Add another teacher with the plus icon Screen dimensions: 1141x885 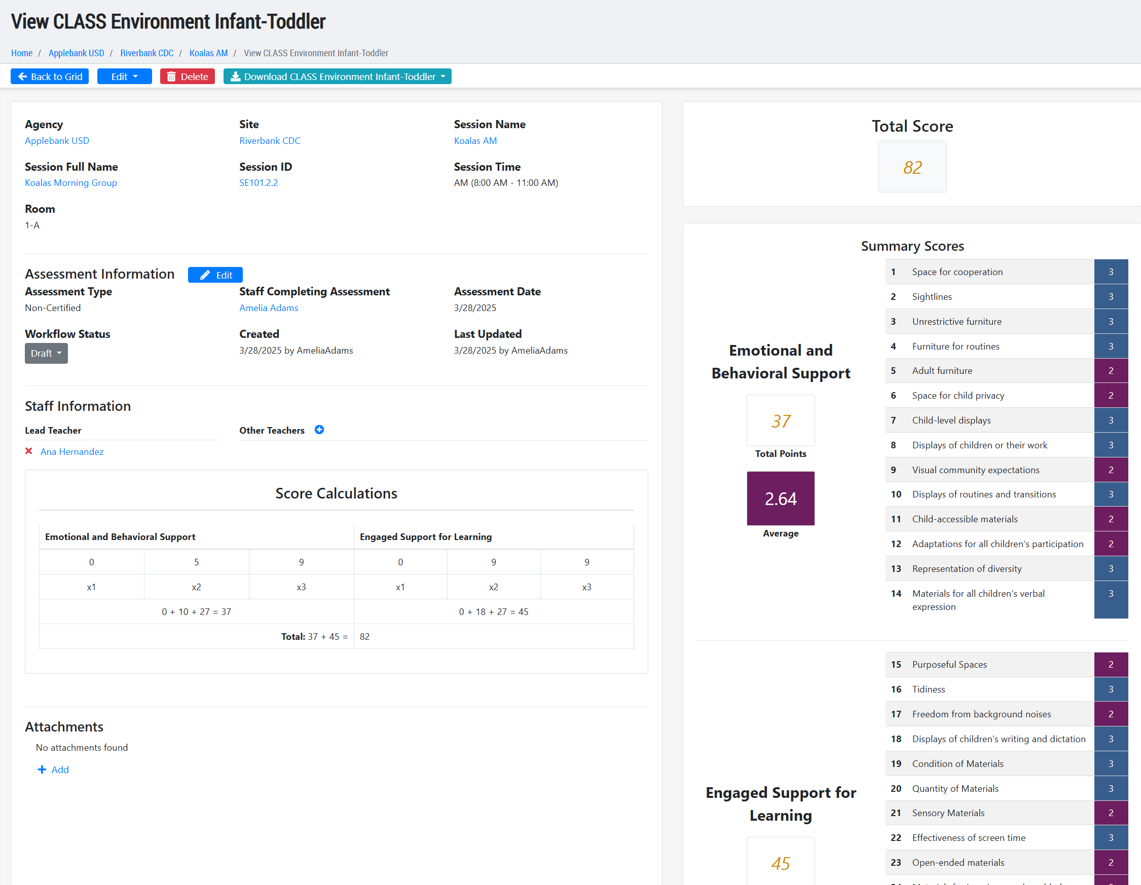(x=319, y=430)
